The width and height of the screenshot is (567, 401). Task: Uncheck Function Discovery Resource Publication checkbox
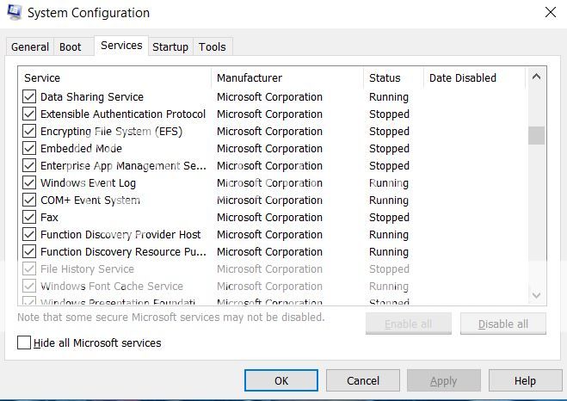tap(29, 251)
